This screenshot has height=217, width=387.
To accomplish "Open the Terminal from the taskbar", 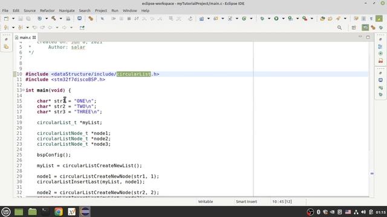I will point(45,212).
